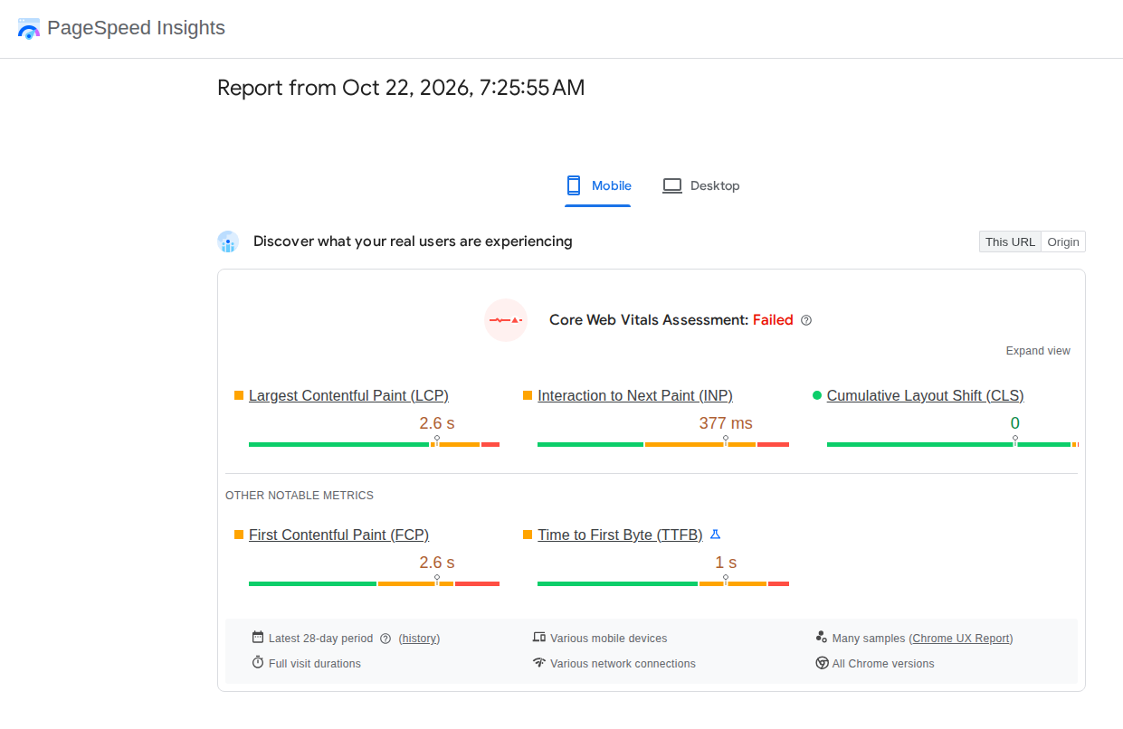Click the stopwatch icon beside Full visit durations

(x=258, y=663)
